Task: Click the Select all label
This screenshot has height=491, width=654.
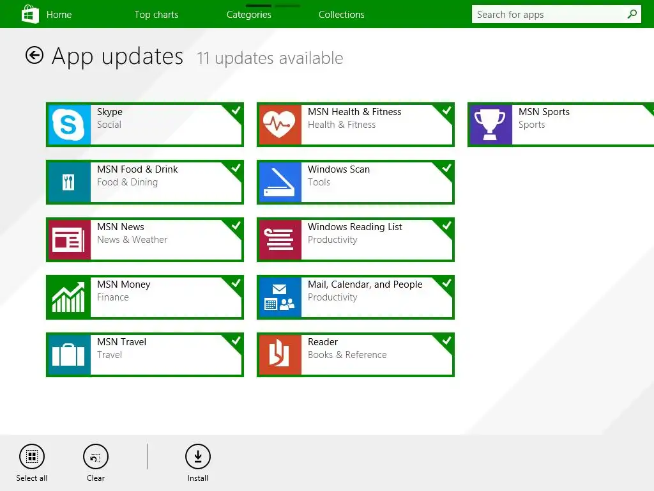Action: pos(32,478)
